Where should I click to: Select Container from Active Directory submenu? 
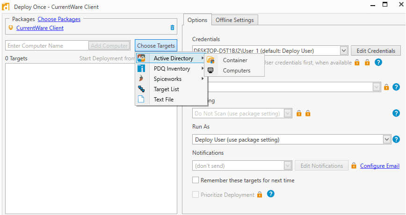point(234,60)
